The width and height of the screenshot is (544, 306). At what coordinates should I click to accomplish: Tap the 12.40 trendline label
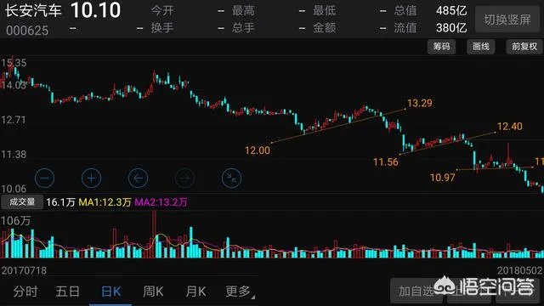pyautogui.click(x=510, y=127)
